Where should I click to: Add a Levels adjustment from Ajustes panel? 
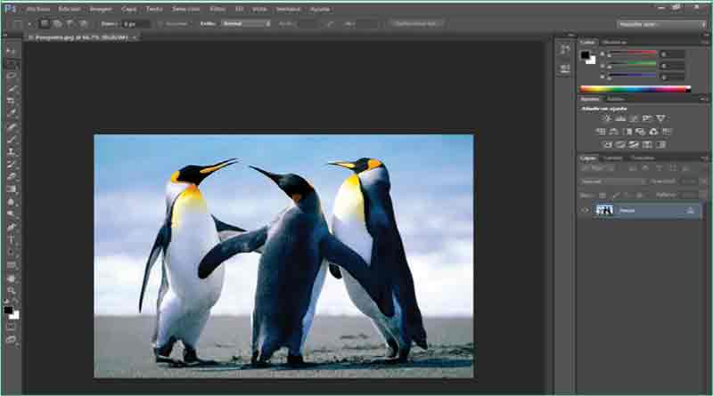tap(620, 118)
